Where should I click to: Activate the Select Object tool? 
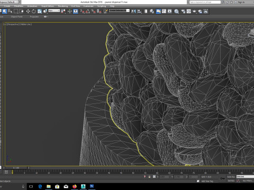pos(4,12)
